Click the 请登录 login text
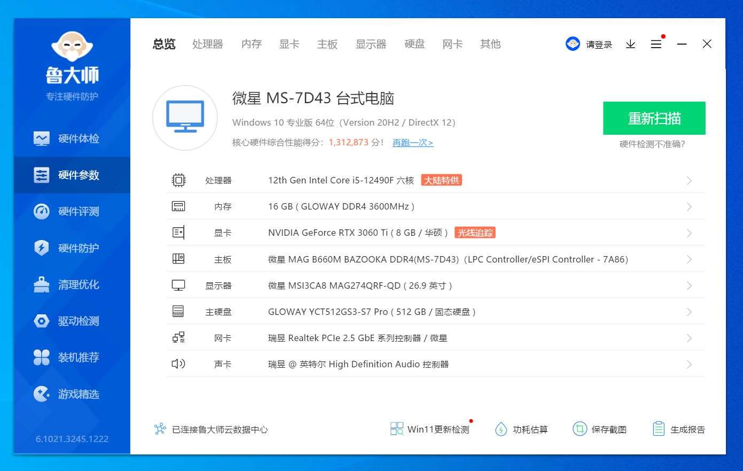This screenshot has width=743, height=471. coord(599,44)
